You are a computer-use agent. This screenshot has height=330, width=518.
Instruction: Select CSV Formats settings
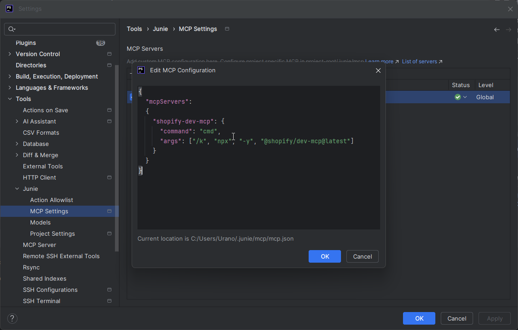pos(41,132)
